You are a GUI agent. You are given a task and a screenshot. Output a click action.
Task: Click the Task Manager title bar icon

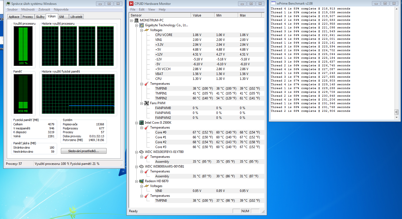(x=8, y=4)
